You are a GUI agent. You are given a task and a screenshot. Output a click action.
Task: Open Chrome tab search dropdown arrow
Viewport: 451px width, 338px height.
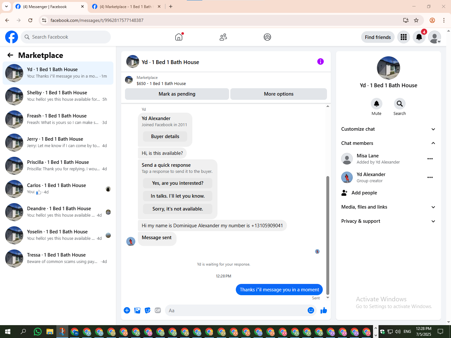pyautogui.click(x=6, y=6)
